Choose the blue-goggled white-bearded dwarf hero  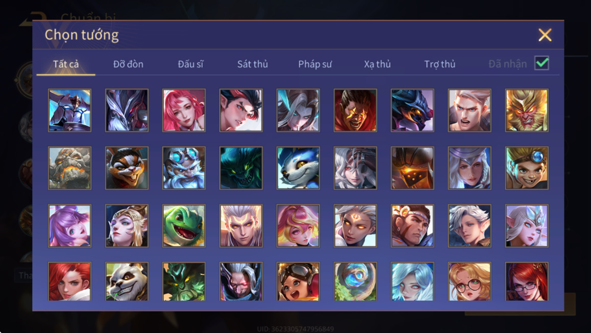point(184,168)
